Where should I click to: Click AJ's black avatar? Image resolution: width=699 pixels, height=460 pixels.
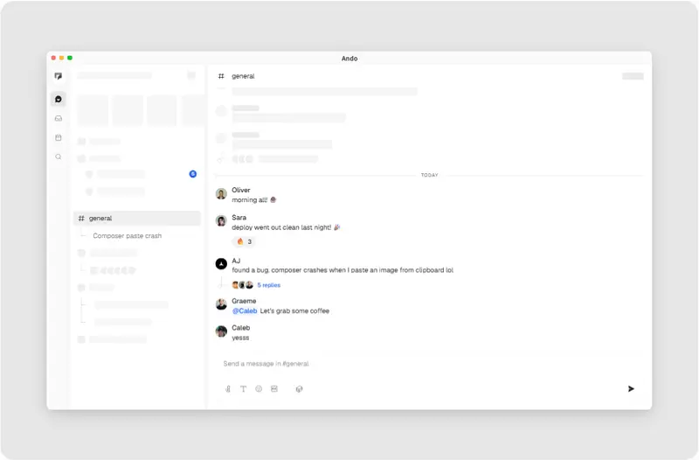coord(221,264)
